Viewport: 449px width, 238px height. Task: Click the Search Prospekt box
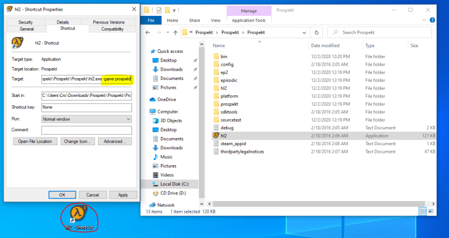pyautogui.click(x=379, y=32)
